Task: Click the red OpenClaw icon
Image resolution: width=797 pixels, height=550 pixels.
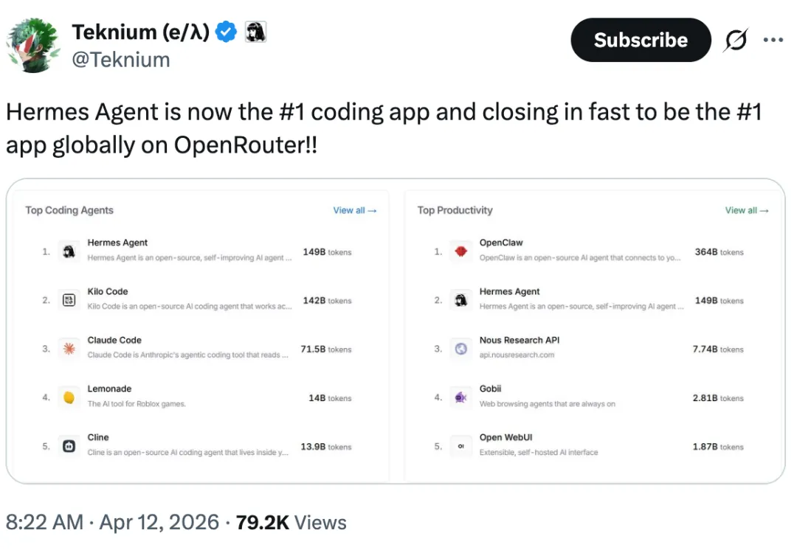Action: coord(461,251)
